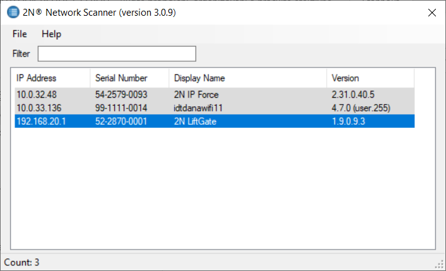Click the resize grip in status bar

[x=440, y=265]
